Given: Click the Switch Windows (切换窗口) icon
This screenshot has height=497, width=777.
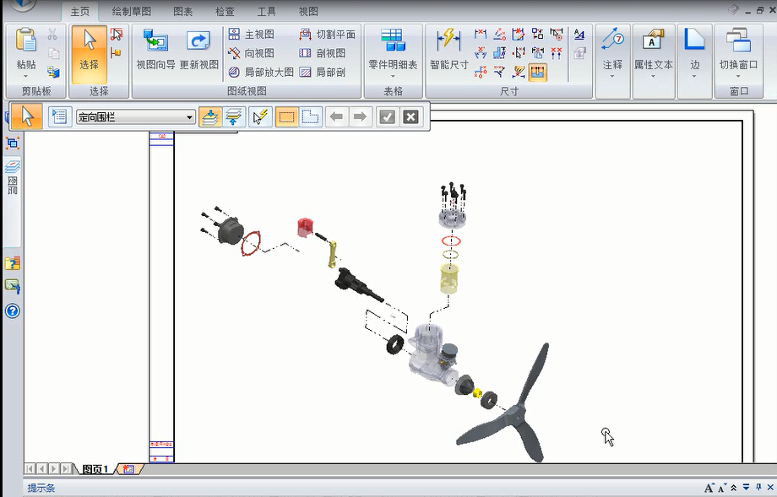Looking at the screenshot, I should [738, 41].
